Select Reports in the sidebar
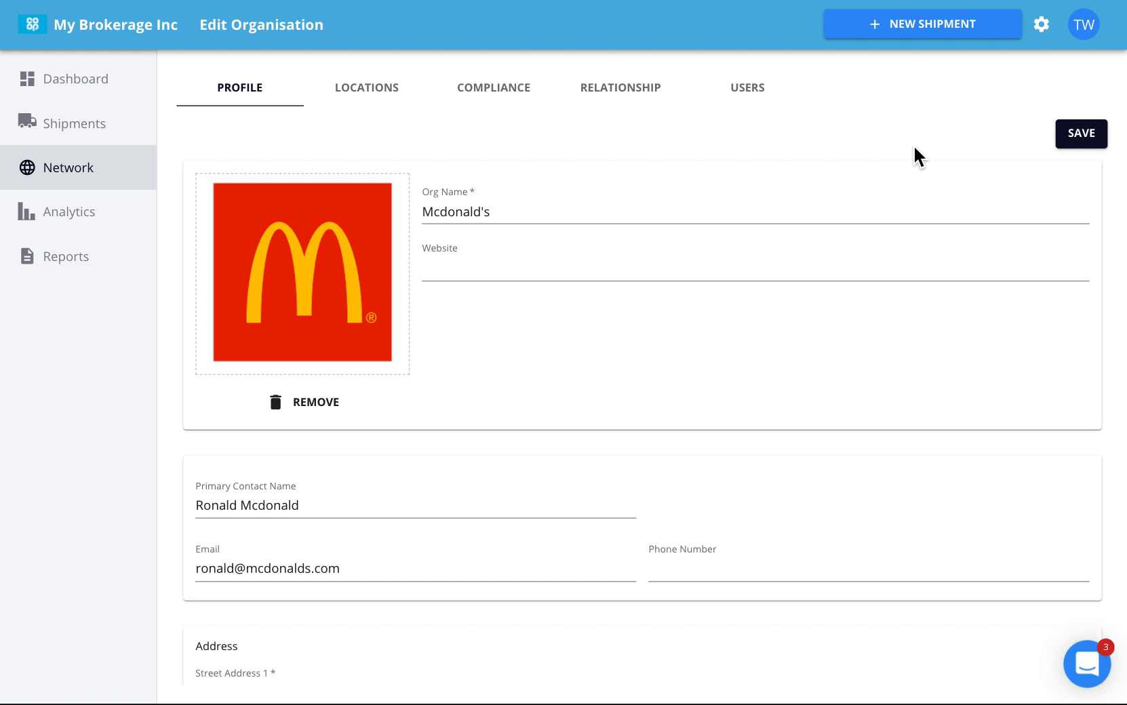The image size is (1127, 705). pos(79,256)
